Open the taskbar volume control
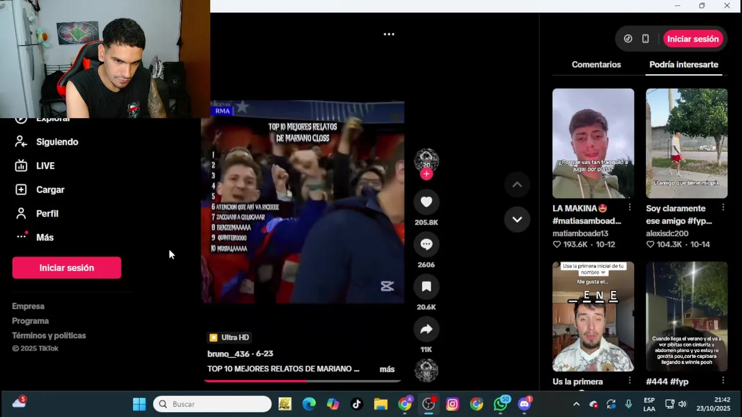 [x=682, y=404]
